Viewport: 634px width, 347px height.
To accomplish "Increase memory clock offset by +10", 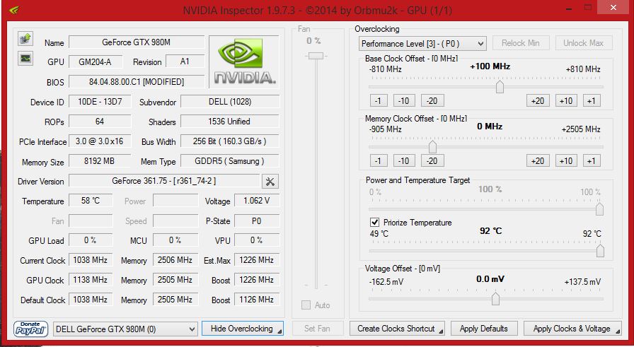I will [566, 160].
